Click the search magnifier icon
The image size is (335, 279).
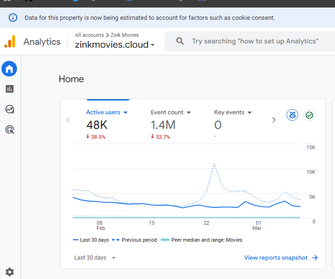[180, 41]
